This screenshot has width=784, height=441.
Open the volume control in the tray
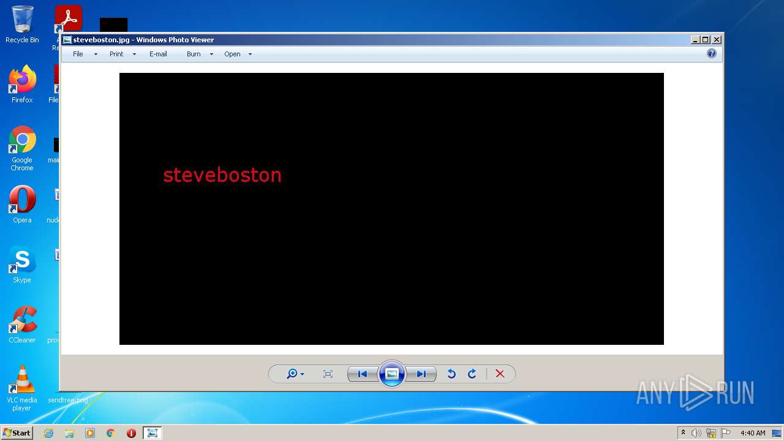(x=696, y=433)
